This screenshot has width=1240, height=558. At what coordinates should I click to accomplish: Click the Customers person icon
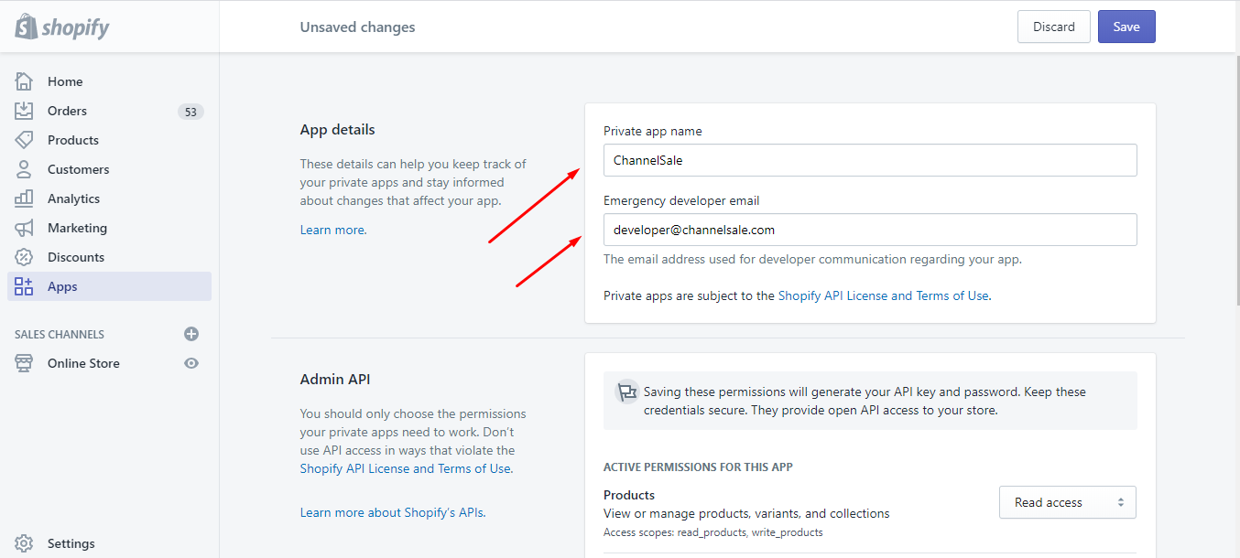point(24,169)
